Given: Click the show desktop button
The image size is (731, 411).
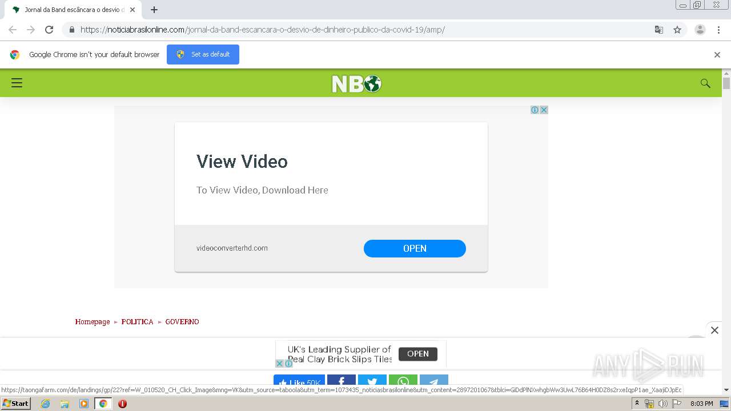Looking at the screenshot, I should click(x=725, y=404).
